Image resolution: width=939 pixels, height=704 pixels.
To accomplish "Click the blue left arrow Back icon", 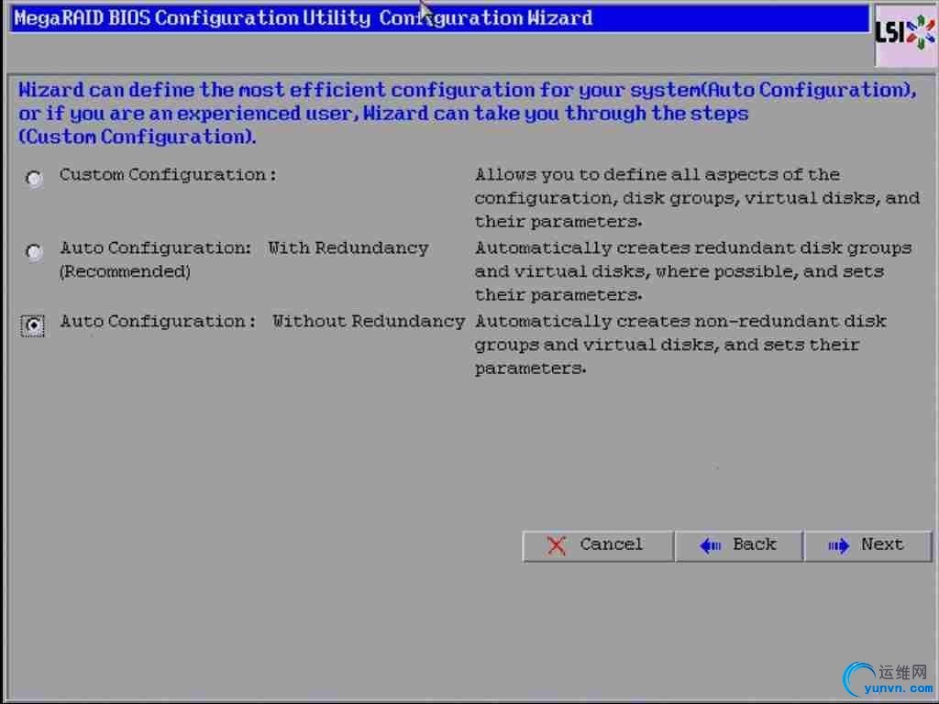I will [x=711, y=546].
